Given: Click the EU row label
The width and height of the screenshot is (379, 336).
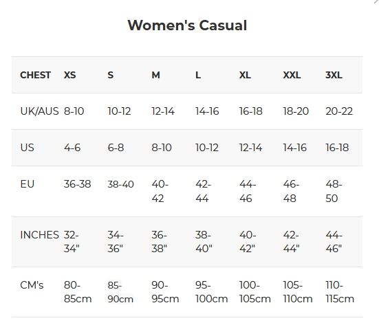Looking at the screenshot, I should coord(28,184).
